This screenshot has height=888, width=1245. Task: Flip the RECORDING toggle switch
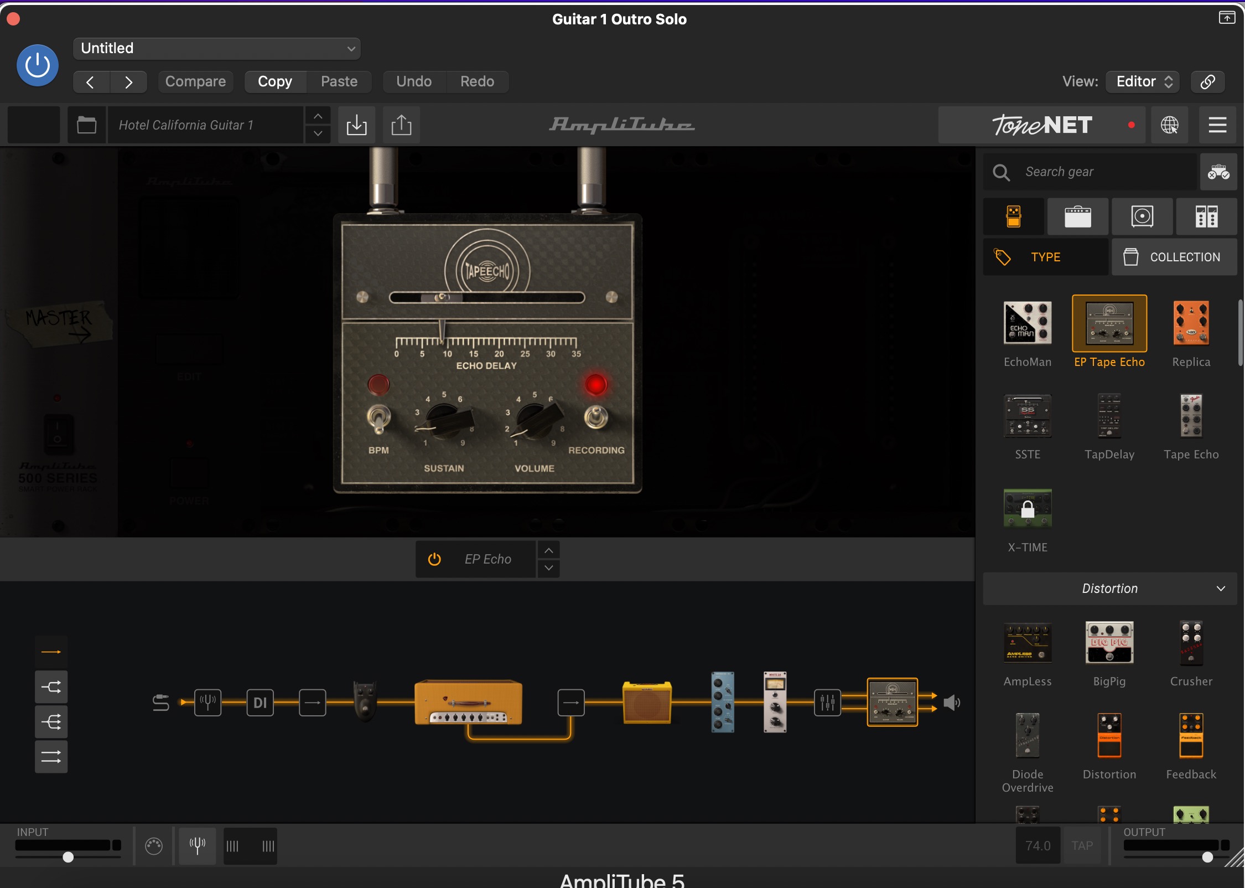tap(596, 417)
